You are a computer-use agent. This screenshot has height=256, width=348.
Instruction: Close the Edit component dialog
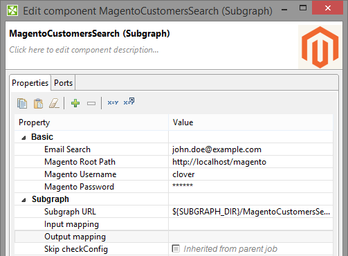click(328, 8)
